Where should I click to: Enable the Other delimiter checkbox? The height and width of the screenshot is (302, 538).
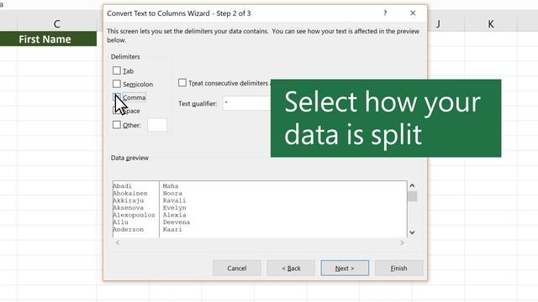pyautogui.click(x=117, y=125)
